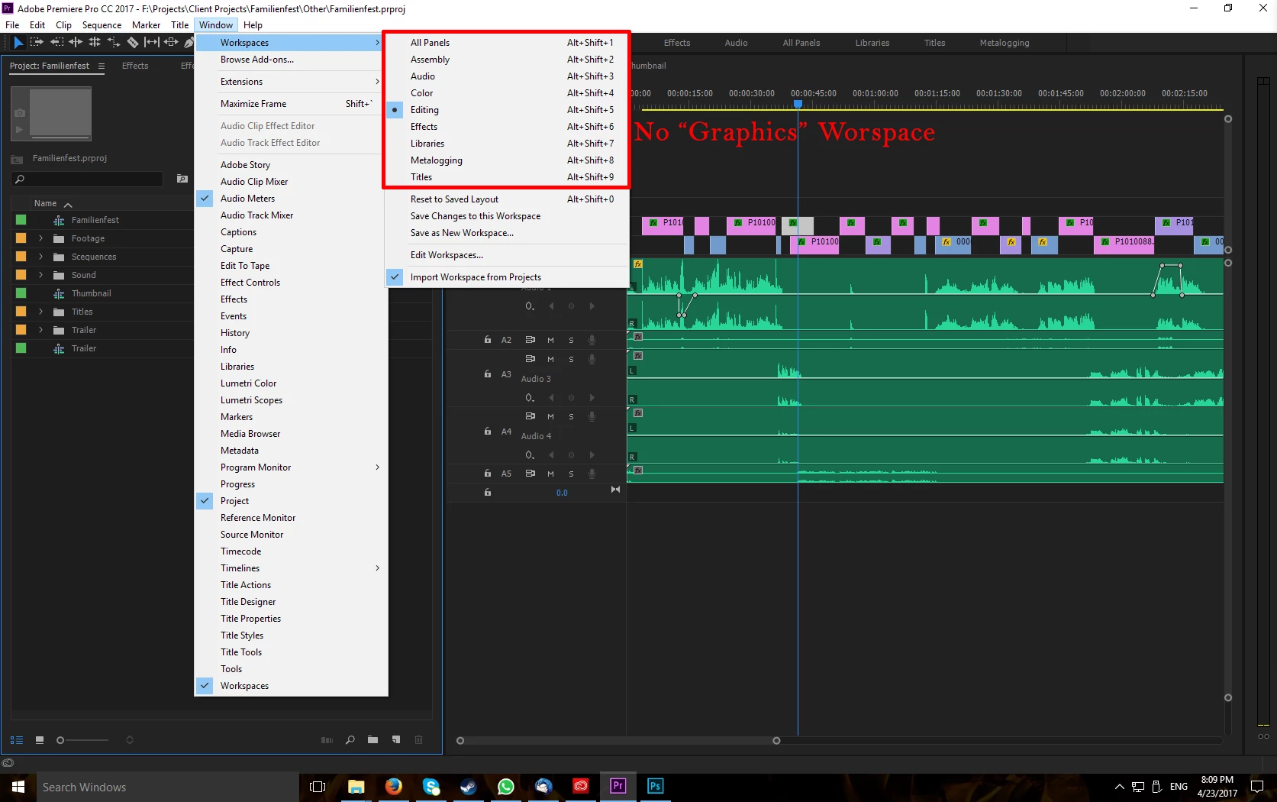
Task: Choose the Color workspace entry
Action: [x=507, y=93]
